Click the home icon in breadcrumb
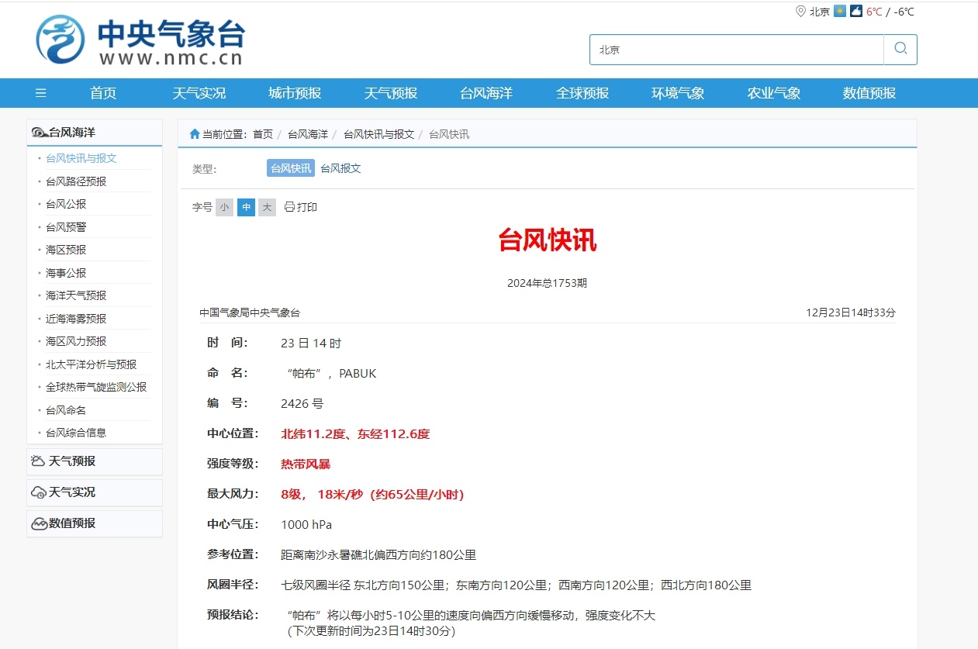This screenshot has width=978, height=649. (195, 134)
